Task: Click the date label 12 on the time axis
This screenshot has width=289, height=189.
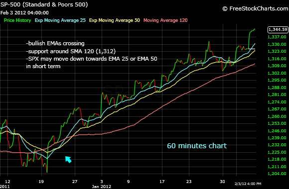Action: click(x=7, y=182)
